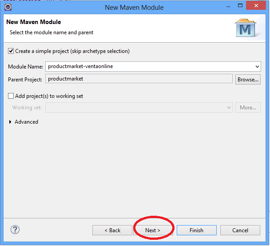
Task: Proceed with the Next button
Action: tap(153, 230)
